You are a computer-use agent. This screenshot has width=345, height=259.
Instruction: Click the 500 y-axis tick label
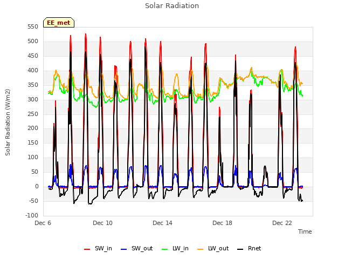[x=33, y=42]
